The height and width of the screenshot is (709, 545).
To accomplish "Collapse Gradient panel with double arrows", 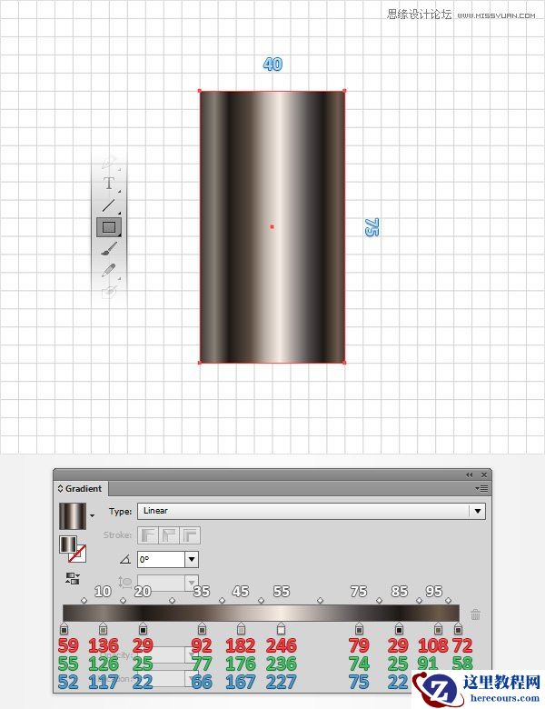I will [469, 474].
